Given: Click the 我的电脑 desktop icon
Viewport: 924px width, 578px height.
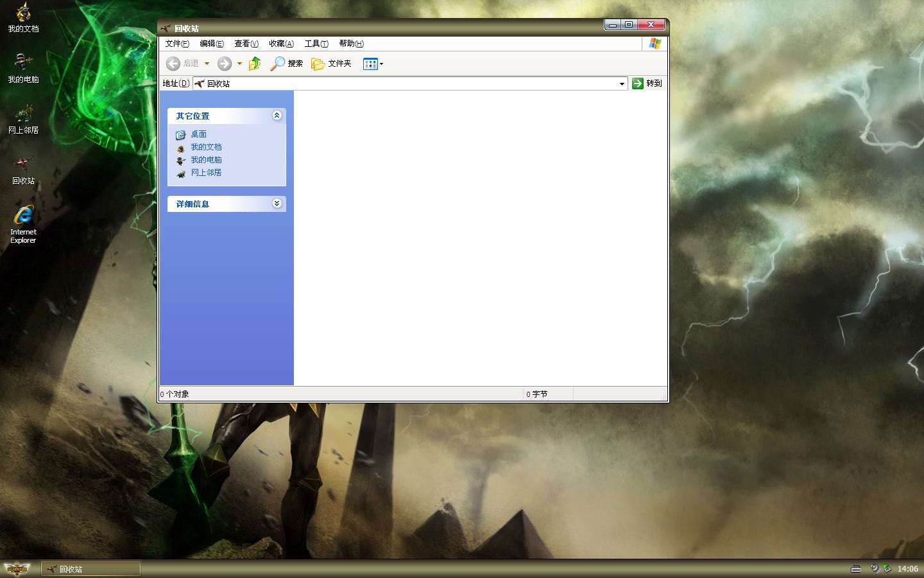Looking at the screenshot, I should tap(23, 69).
